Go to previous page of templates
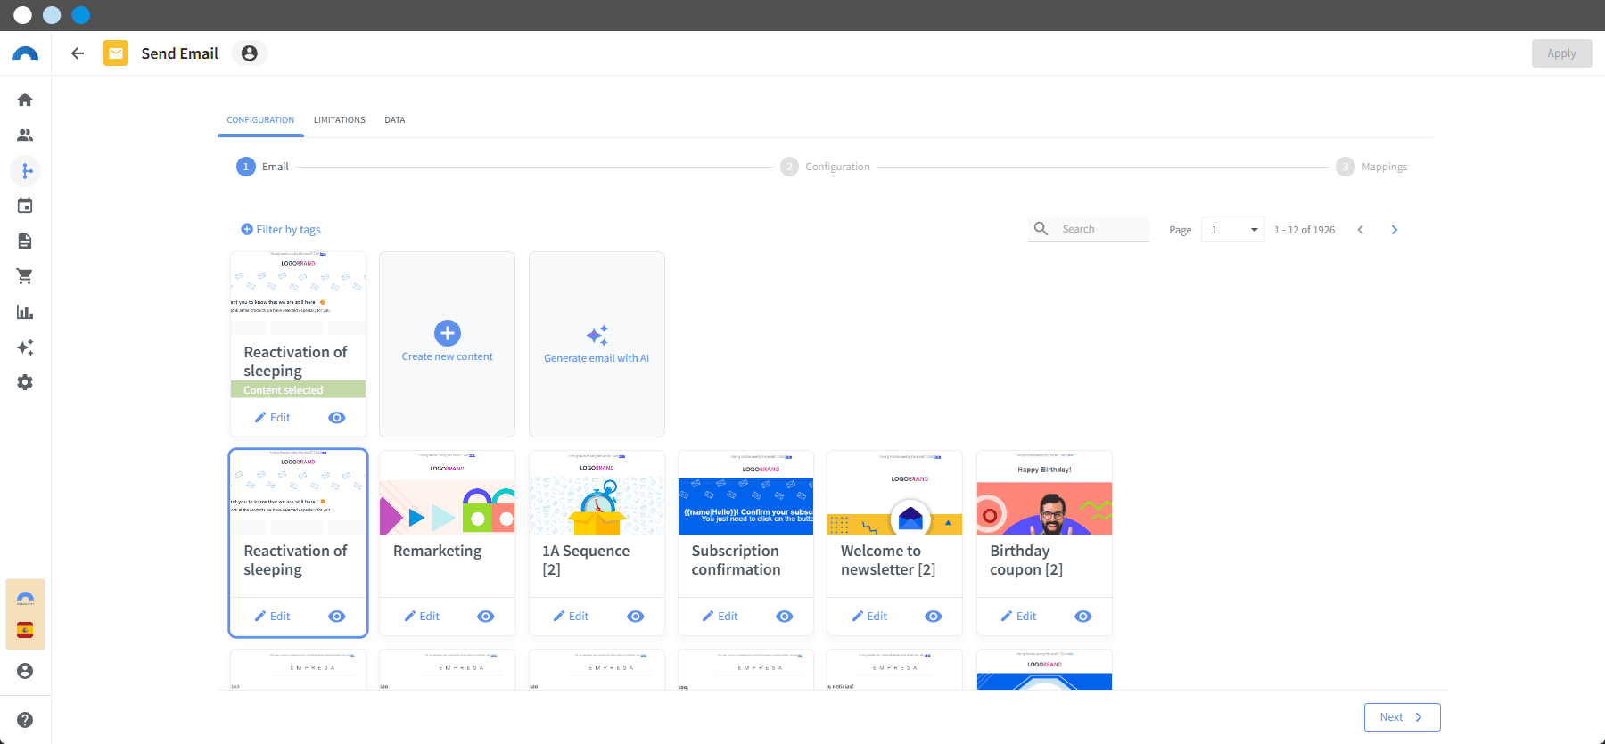The height and width of the screenshot is (744, 1605). (1361, 230)
